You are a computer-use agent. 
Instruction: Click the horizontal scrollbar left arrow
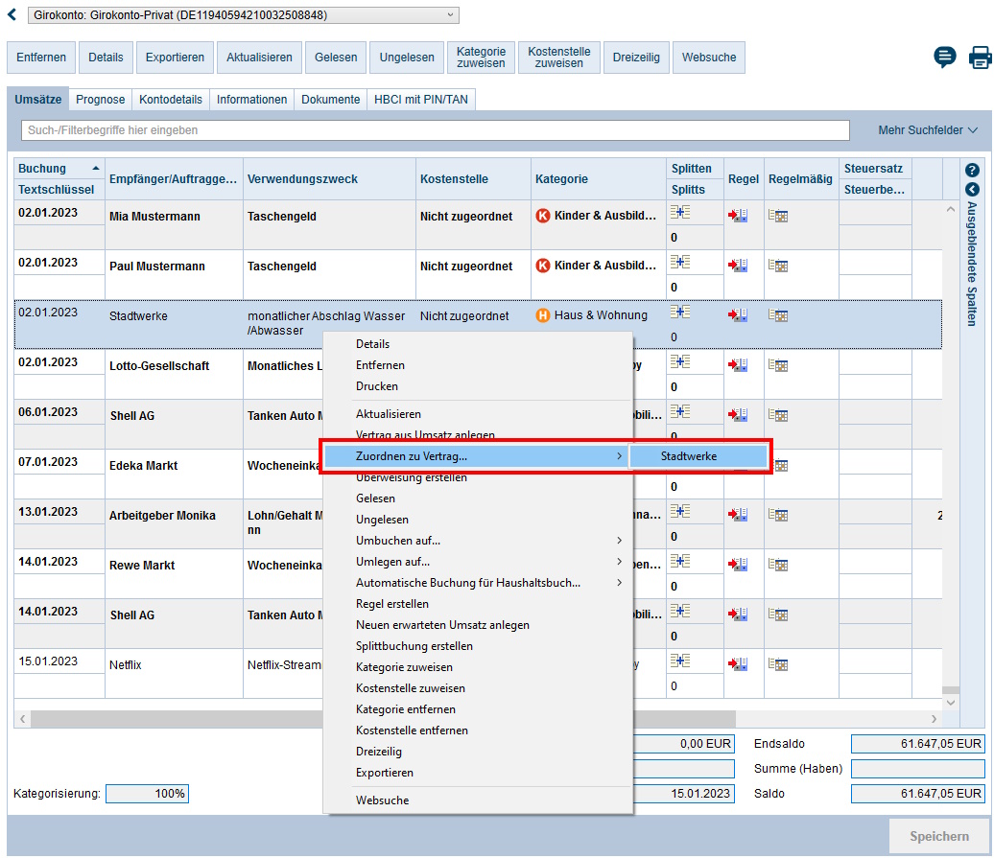click(x=23, y=719)
